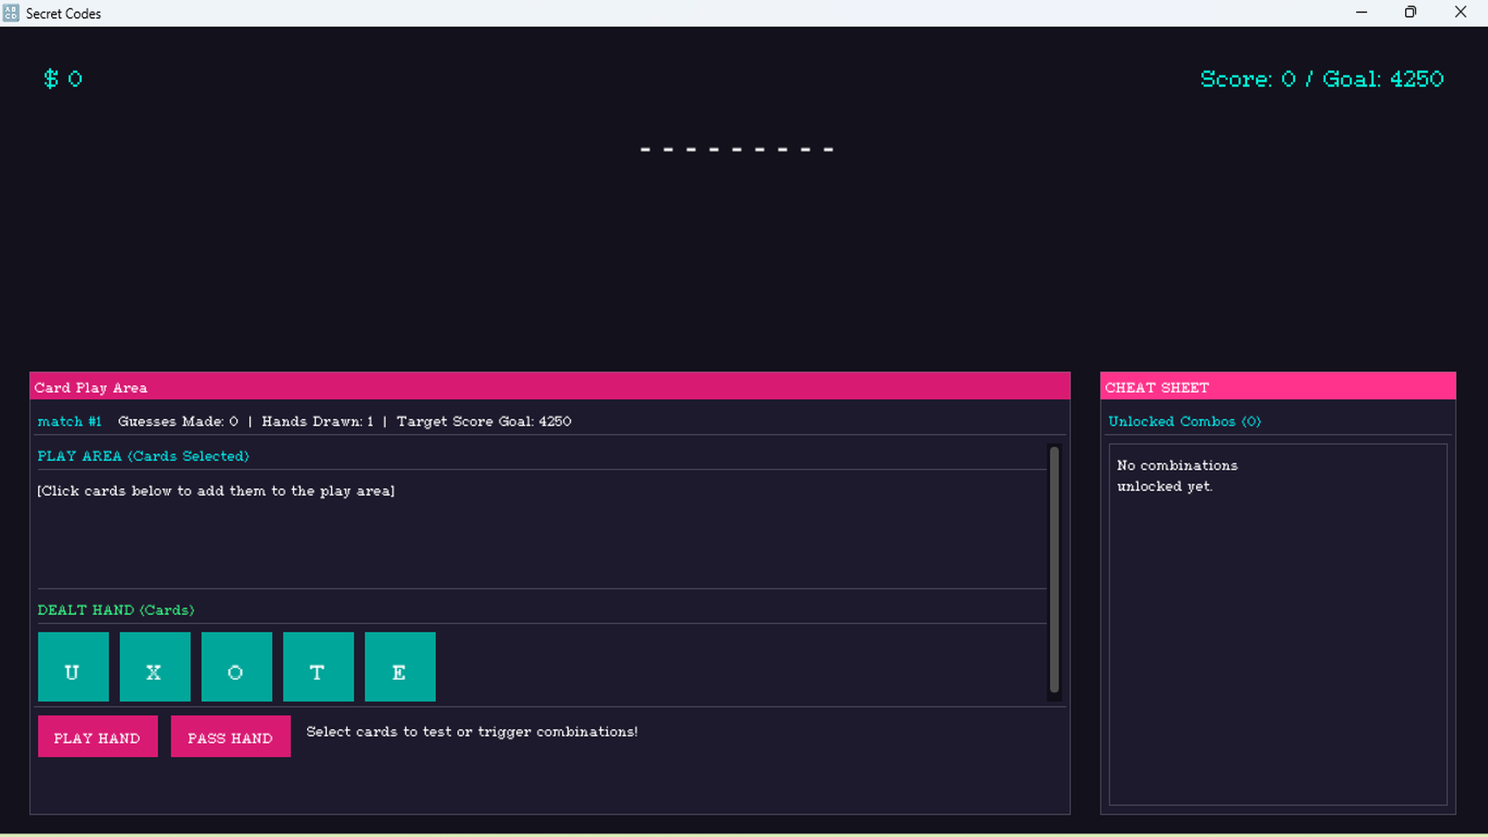Click the Unlocked Combos (0) label
Screen dimensions: 1488x837
tap(1184, 422)
